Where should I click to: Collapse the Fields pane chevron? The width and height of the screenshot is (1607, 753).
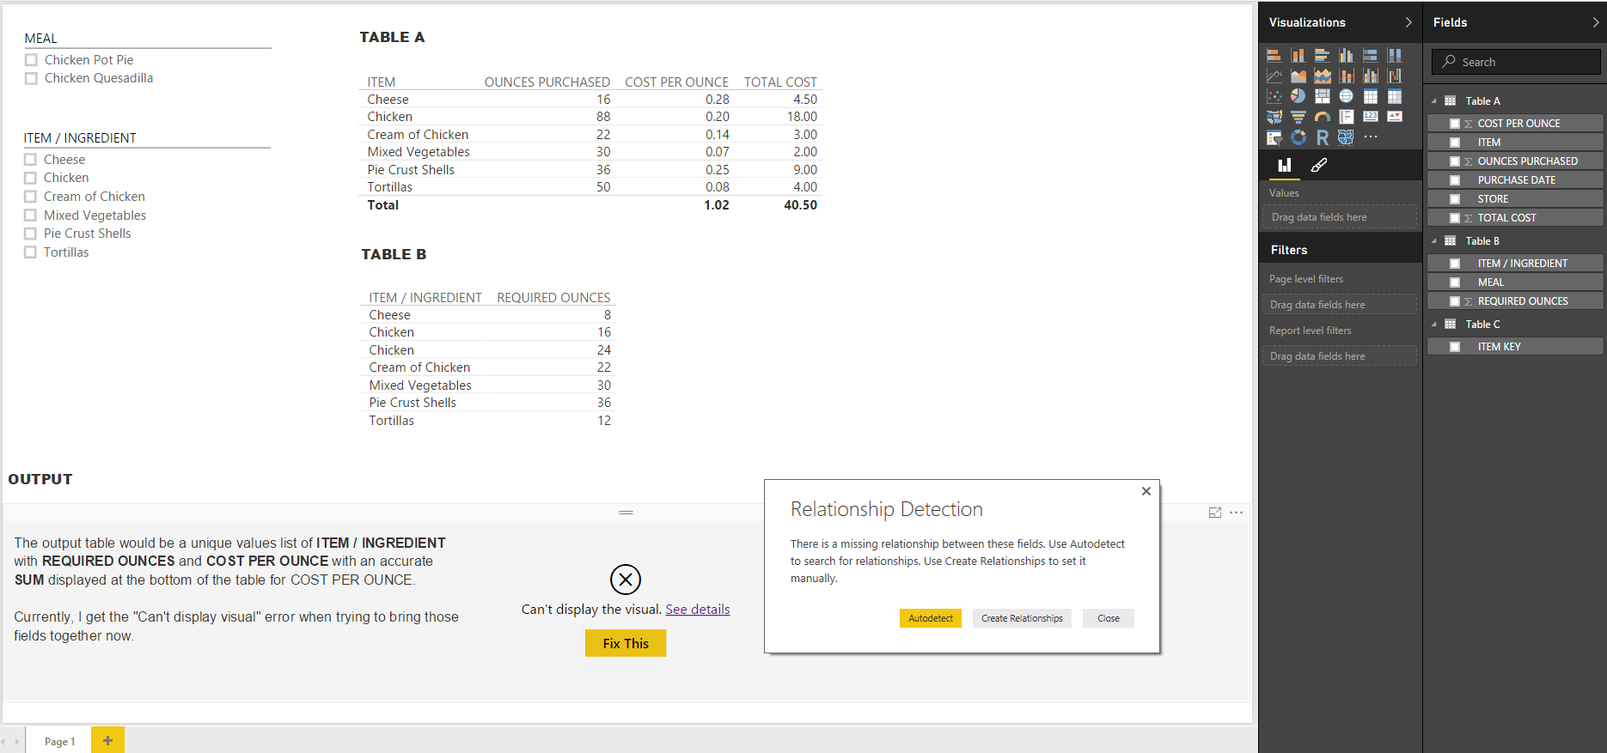tap(1596, 22)
